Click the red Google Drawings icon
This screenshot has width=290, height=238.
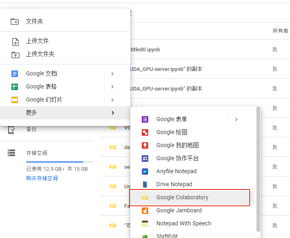pos(145,132)
